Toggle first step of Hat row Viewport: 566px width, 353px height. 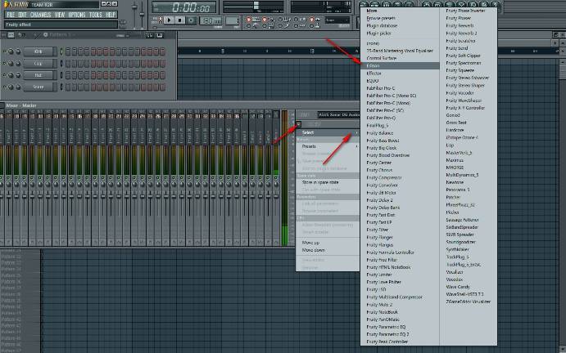tap(68, 75)
